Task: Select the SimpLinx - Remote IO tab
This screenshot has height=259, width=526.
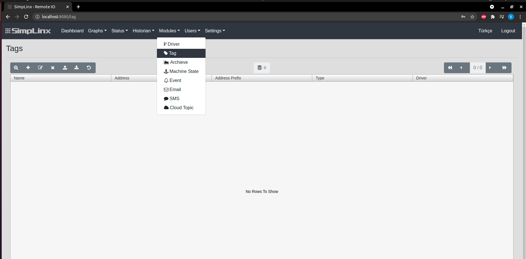Action: [37, 7]
